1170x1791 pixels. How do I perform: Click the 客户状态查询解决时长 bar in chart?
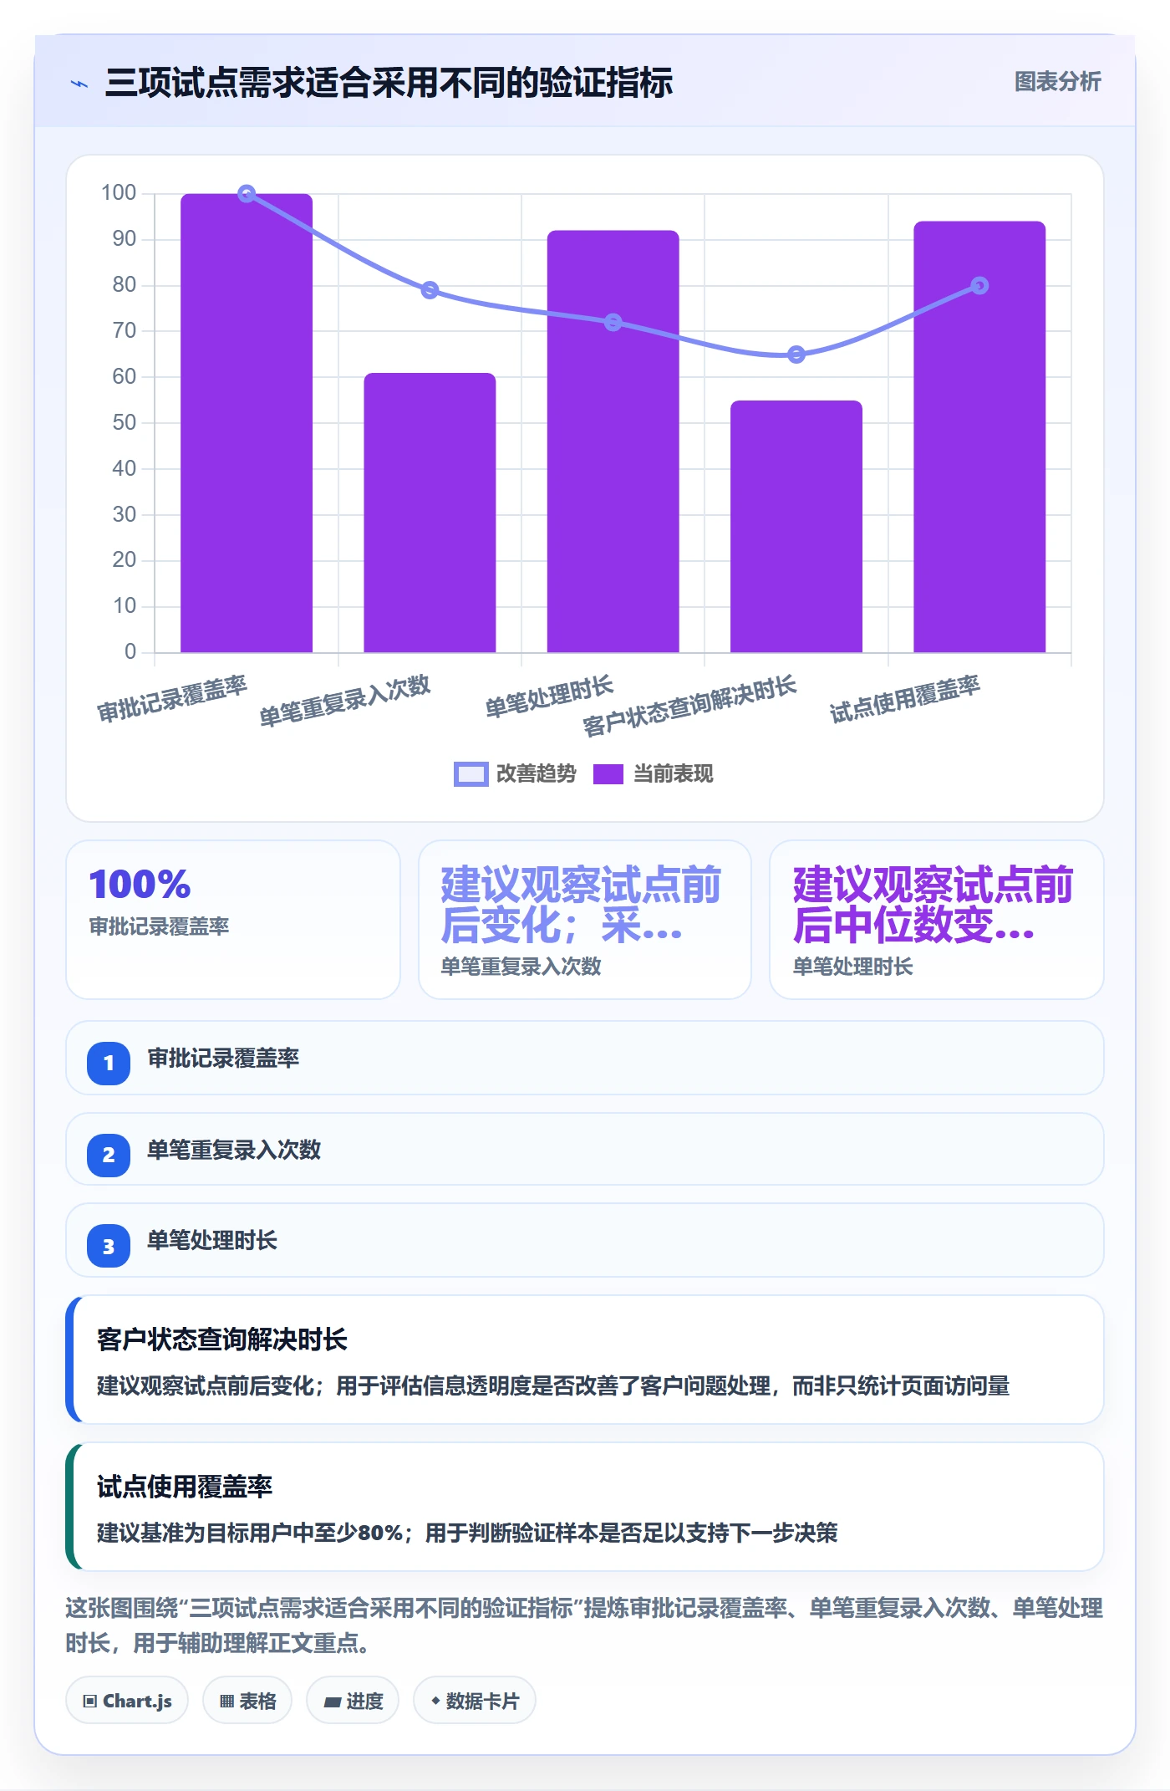tap(796, 527)
